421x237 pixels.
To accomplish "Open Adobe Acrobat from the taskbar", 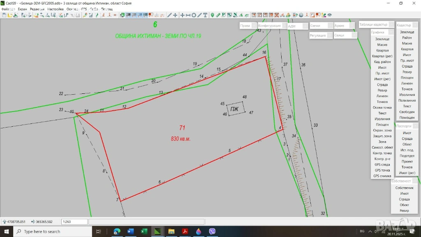I will [x=185, y=231].
